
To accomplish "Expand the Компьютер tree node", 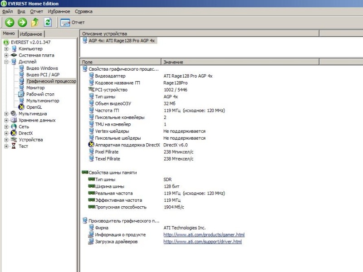I will pyautogui.click(x=6, y=49).
